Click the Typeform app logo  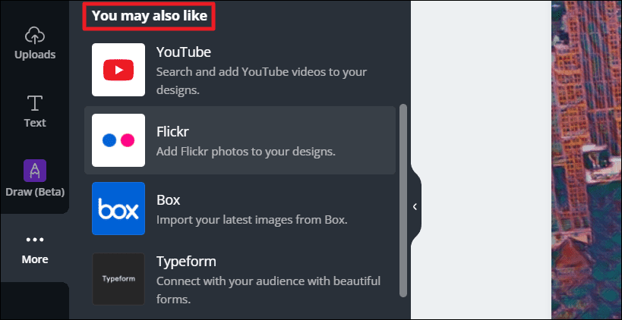tap(118, 279)
